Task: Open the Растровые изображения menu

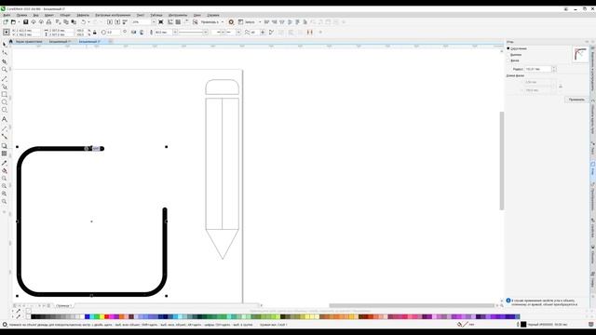Action: point(113,15)
